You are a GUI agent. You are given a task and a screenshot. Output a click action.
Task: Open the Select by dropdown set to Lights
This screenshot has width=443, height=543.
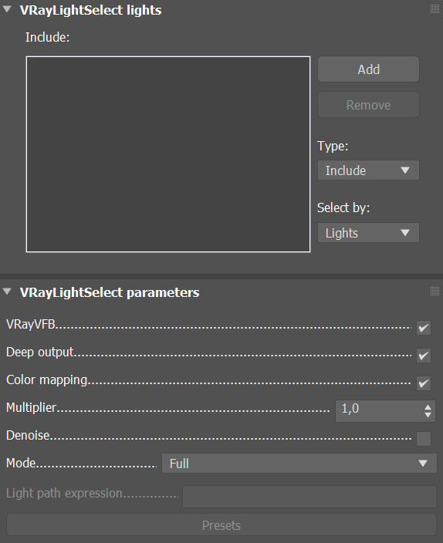point(368,233)
